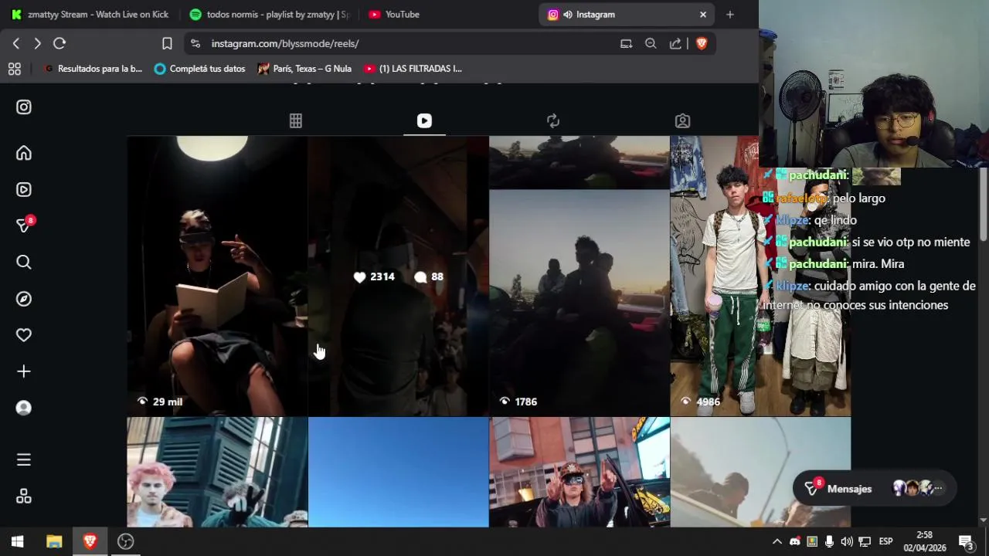Open 'Completá tus datos' bookmark
This screenshot has height=556, width=989.
pyautogui.click(x=199, y=69)
